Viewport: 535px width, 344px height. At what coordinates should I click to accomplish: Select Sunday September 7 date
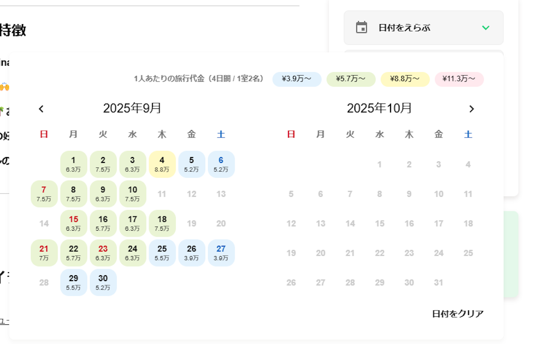(44, 194)
